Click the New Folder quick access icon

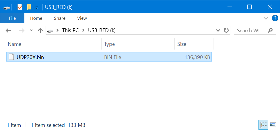29,7
